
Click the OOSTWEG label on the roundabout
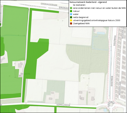pos(111,104)
